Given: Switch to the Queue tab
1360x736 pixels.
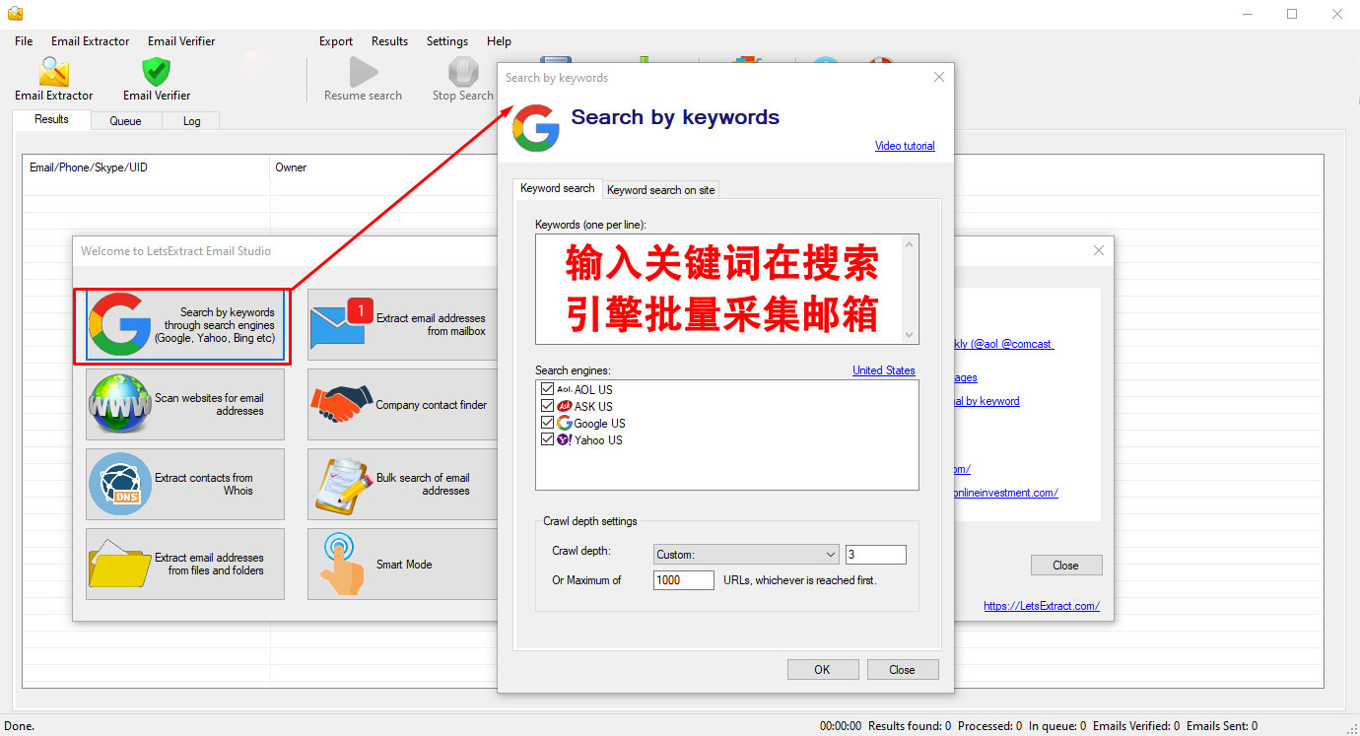Looking at the screenshot, I should tap(125, 121).
